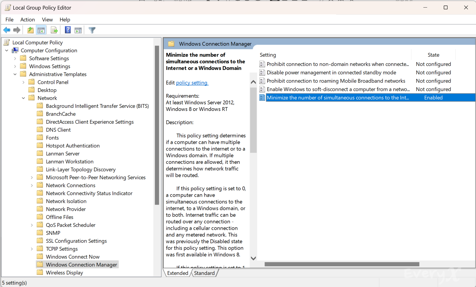Click the SNMP folder icon
476x287 pixels.
click(x=40, y=233)
